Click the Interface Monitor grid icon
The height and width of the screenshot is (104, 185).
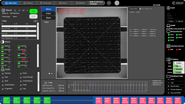168,46
